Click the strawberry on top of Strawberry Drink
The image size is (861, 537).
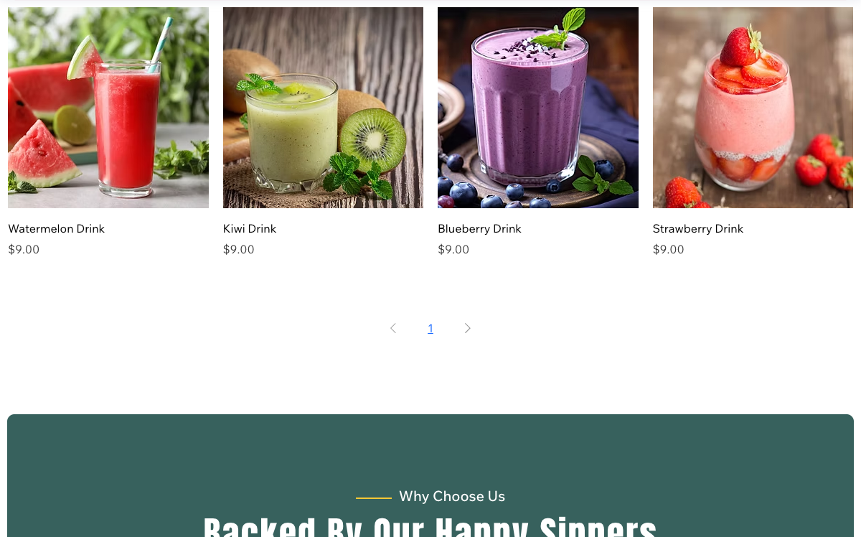tap(741, 46)
